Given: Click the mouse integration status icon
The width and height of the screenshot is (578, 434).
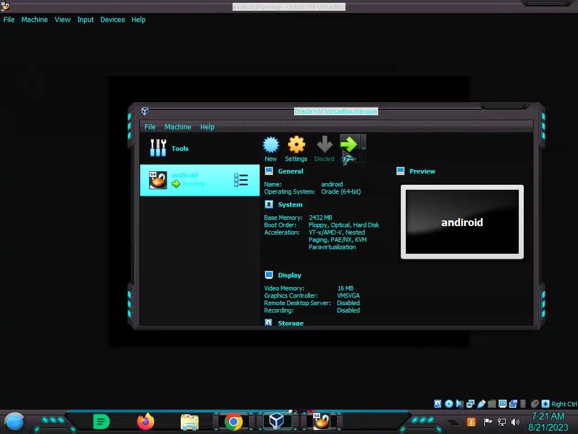Looking at the screenshot, I should 535,403.
